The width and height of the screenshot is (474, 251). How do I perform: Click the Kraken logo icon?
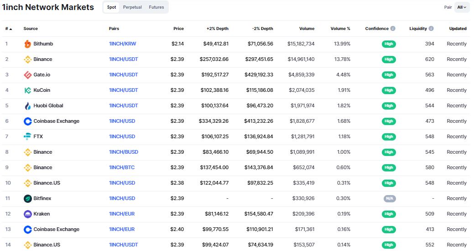(x=27, y=214)
